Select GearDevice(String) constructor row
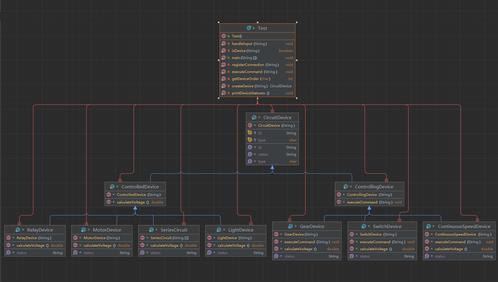Image resolution: width=498 pixels, height=282 pixels. (x=307, y=234)
